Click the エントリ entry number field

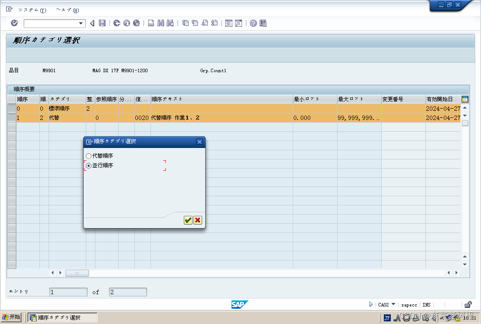click(x=68, y=292)
